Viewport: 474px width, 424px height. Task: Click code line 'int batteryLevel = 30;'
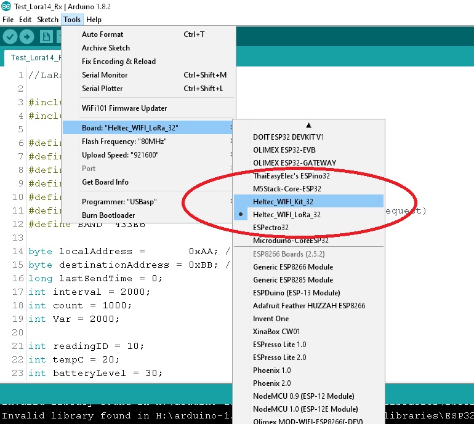[95, 373]
